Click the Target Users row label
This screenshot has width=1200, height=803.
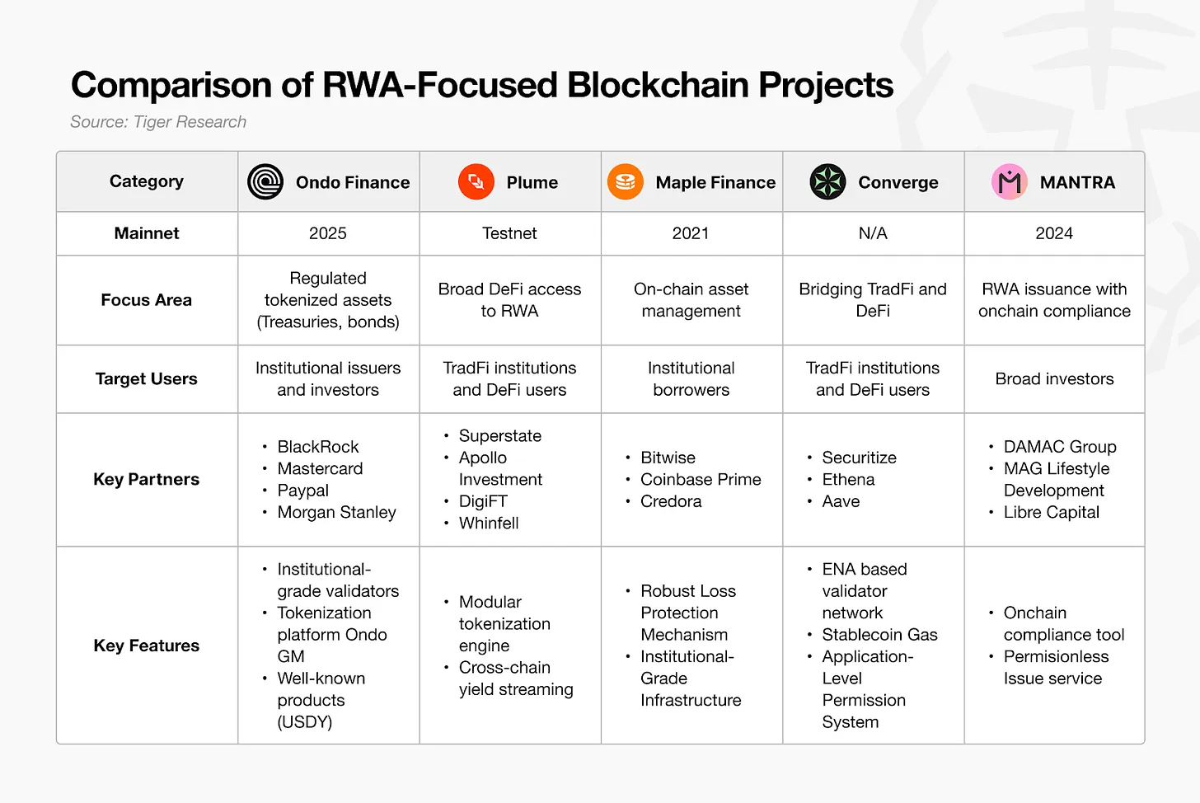pos(147,379)
